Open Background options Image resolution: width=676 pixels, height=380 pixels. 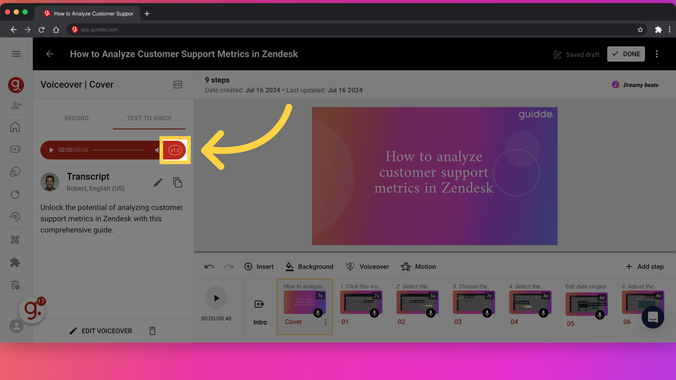(309, 267)
